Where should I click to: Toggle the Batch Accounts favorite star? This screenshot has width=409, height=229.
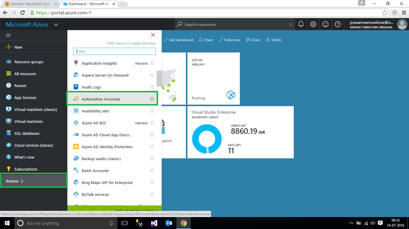pos(152,171)
